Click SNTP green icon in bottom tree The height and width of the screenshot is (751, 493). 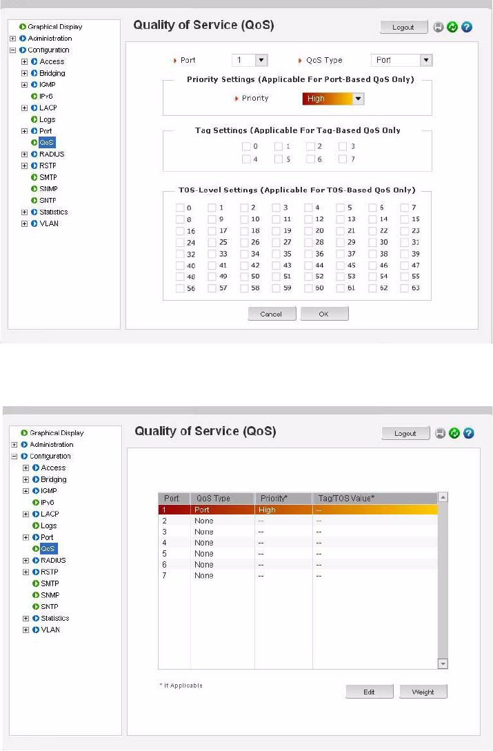click(x=35, y=606)
